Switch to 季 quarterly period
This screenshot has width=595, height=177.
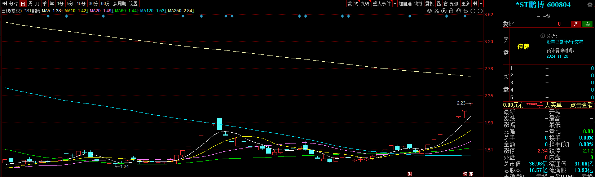45,4
